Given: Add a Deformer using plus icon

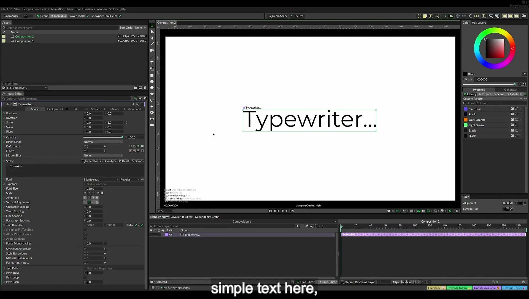Looking at the screenshot, I should click(105, 146).
